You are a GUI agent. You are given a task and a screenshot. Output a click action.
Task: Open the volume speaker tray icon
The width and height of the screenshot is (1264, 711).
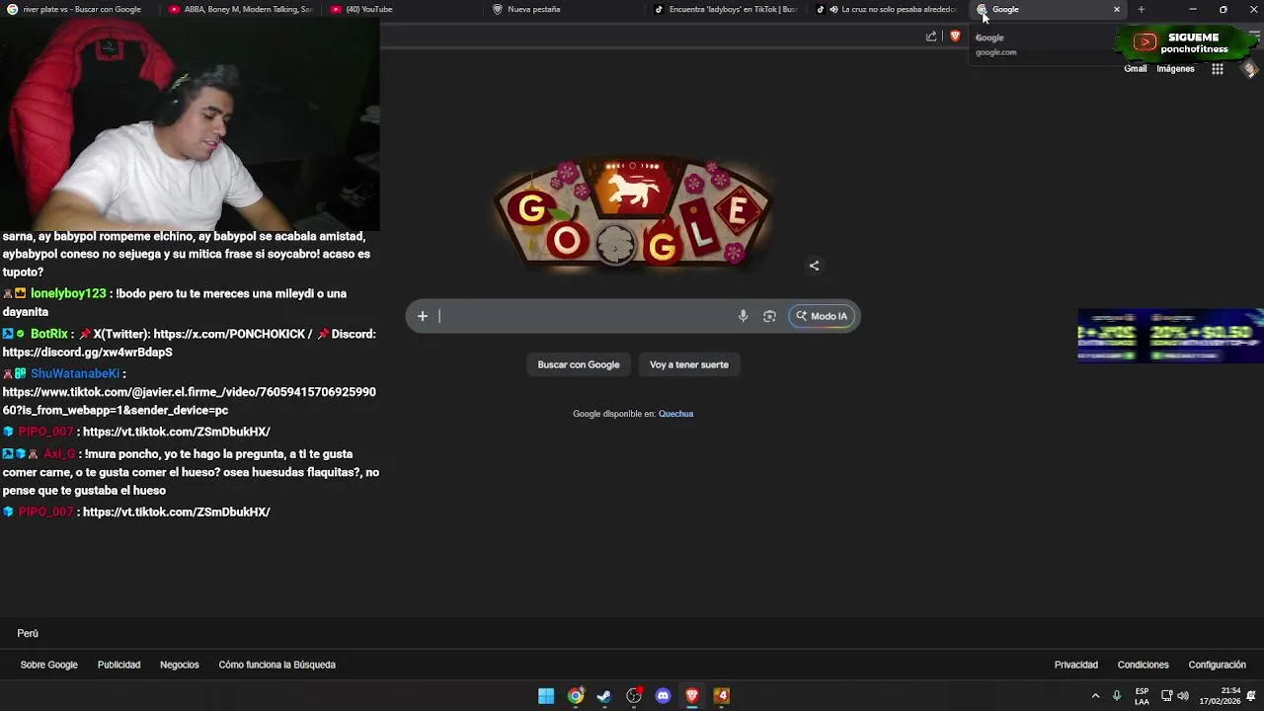[x=1183, y=696]
